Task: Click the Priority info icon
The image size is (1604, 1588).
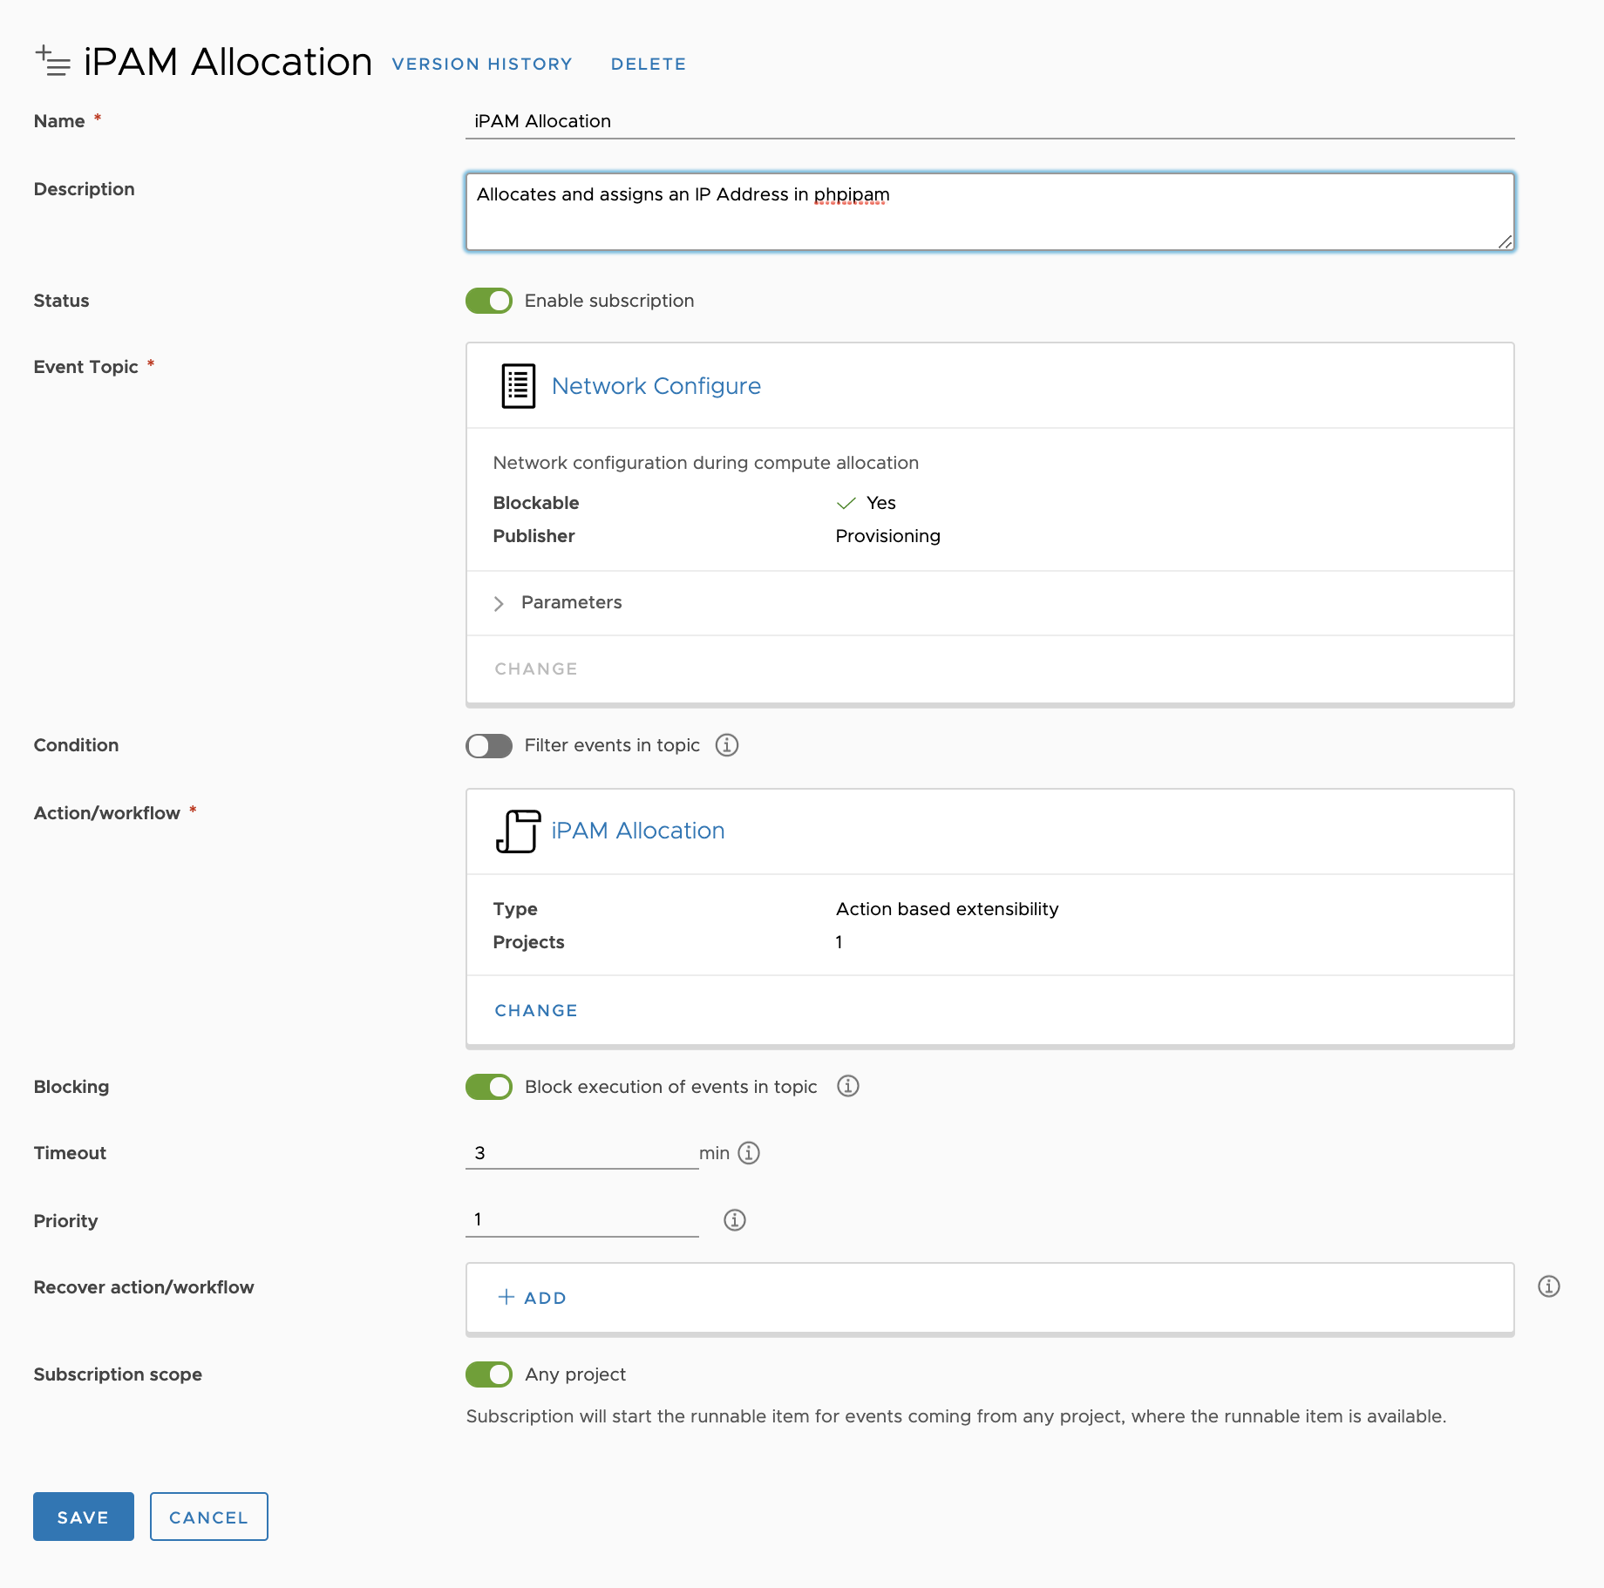Action: point(735,1220)
